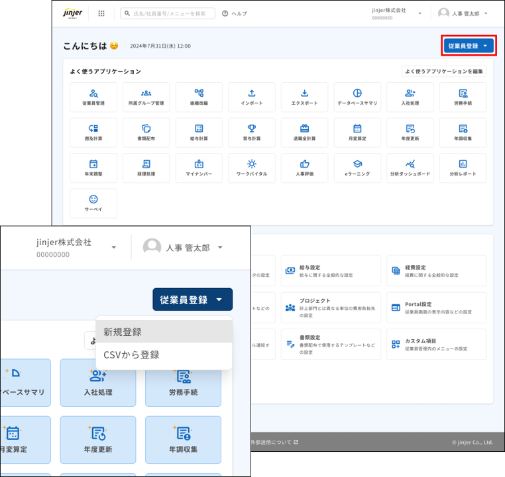Open the 賞与計算 trophy tile
Screen dimensions: 505x477
point(252,132)
